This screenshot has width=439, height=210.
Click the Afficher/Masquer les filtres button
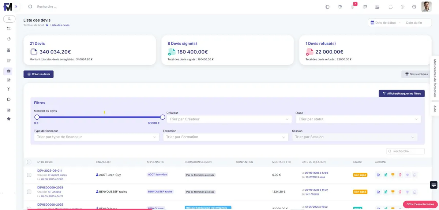point(401,94)
